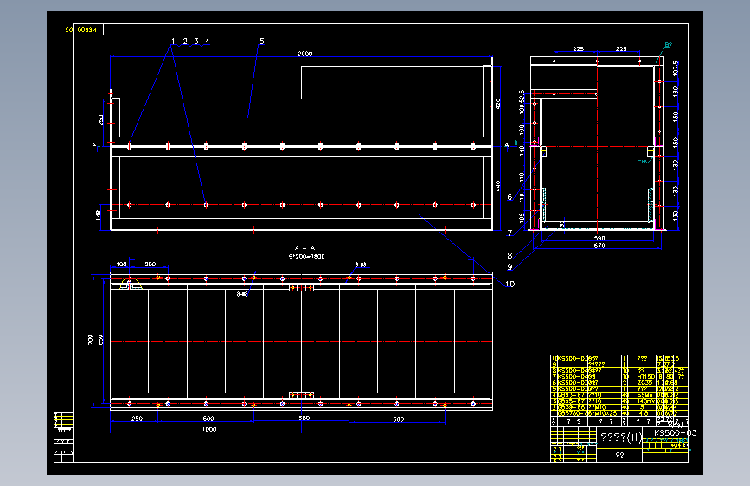This screenshot has height=486, width=750.
Task: Select leader callout number 9
Action: (510, 267)
